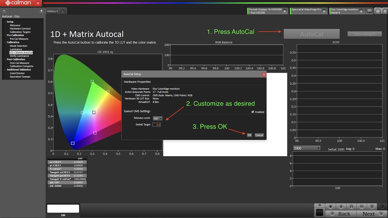The height and width of the screenshot is (218, 388).
Task: Click the read series bracket icon
Action: [351, 207]
